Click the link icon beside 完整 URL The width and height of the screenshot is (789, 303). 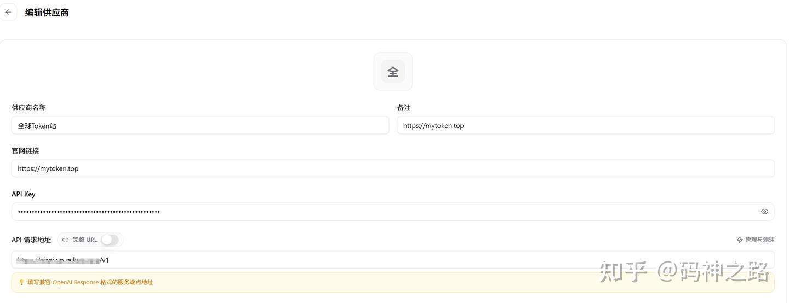(x=66, y=240)
